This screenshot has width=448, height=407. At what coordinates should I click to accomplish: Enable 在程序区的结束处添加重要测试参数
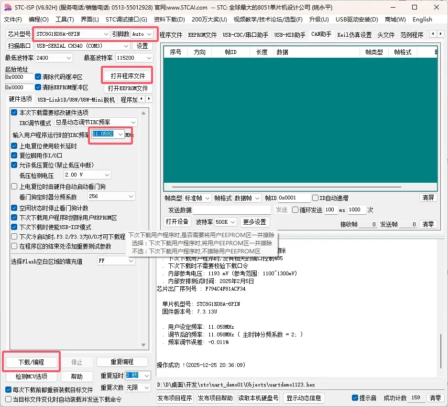pos(14,246)
